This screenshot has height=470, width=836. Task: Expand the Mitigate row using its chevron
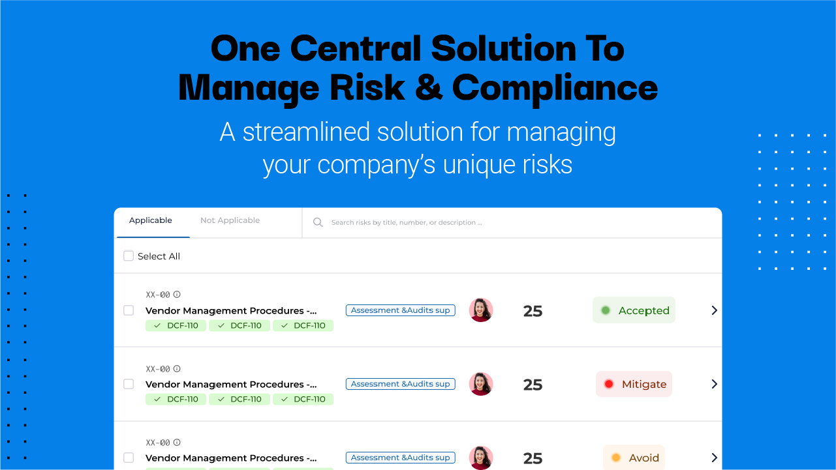click(714, 384)
